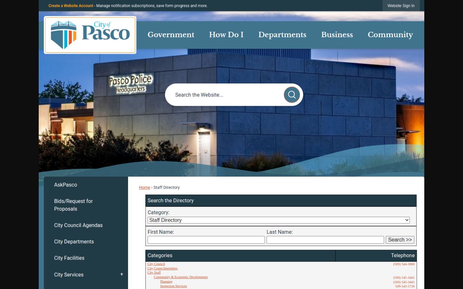463x289 pixels.
Task: Open the City Councilmembers category link
Action: pyautogui.click(x=162, y=268)
